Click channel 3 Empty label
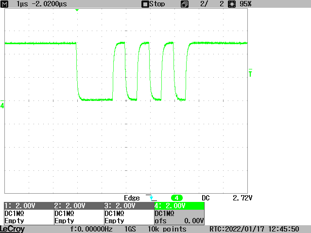Viewport: 311px width, 233px height. (114, 221)
